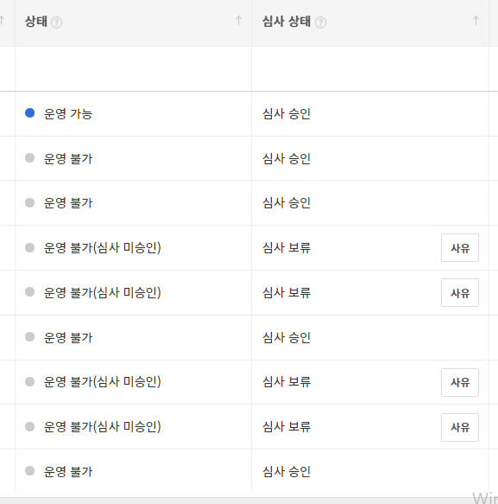
Task: Select the last 운영 불가 row's 심사 승인 text
Action: click(x=287, y=471)
